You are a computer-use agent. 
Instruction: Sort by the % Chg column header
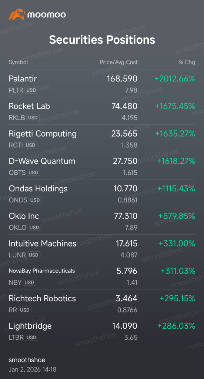pos(187,62)
